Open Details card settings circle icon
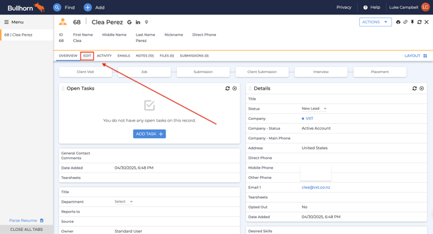The image size is (433, 234). 422,88
